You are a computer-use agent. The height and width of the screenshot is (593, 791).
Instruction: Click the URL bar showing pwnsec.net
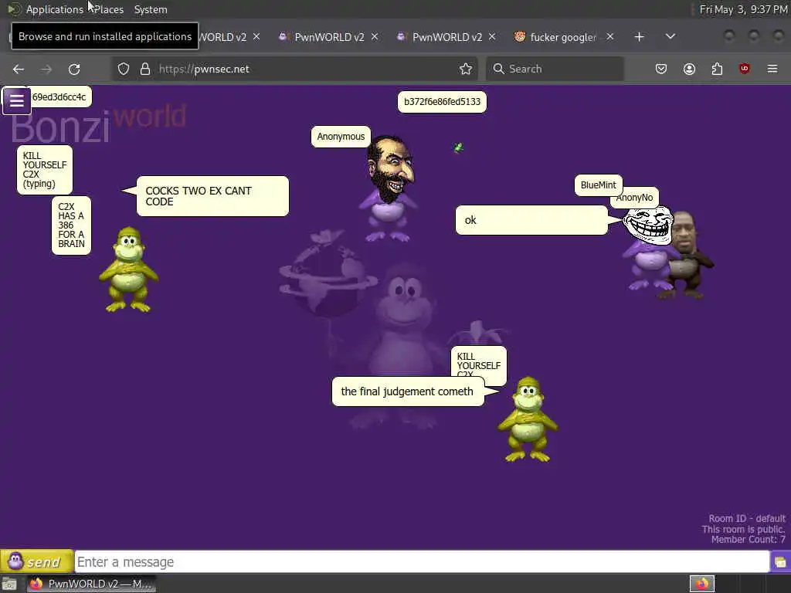[295, 69]
